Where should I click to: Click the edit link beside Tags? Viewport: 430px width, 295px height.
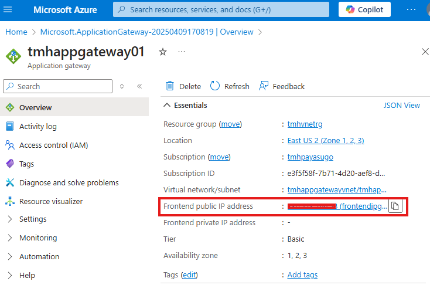pyautogui.click(x=189, y=274)
